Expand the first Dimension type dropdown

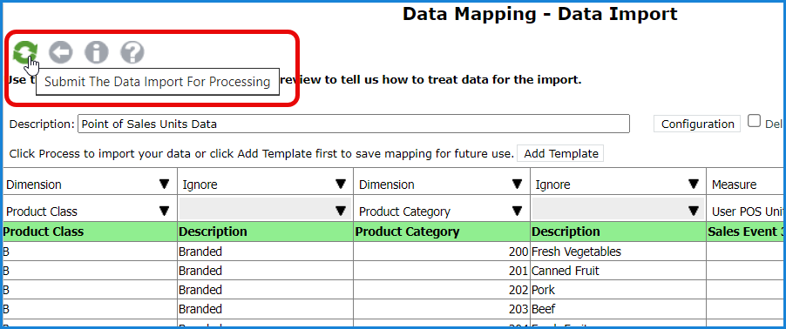[90, 185]
